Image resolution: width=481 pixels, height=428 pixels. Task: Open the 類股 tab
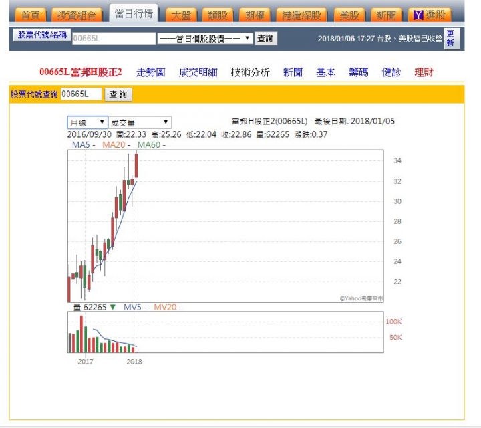218,15
